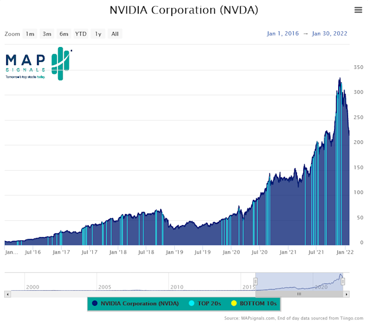Click the cyan TOP 20s legend dot
The height and width of the screenshot is (322, 368).
click(192, 303)
